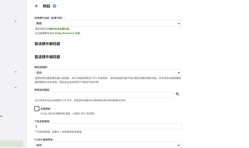This screenshot has height=148, width=249.
Task: Click the 转码 page title
Action: pyautogui.click(x=47, y=6)
